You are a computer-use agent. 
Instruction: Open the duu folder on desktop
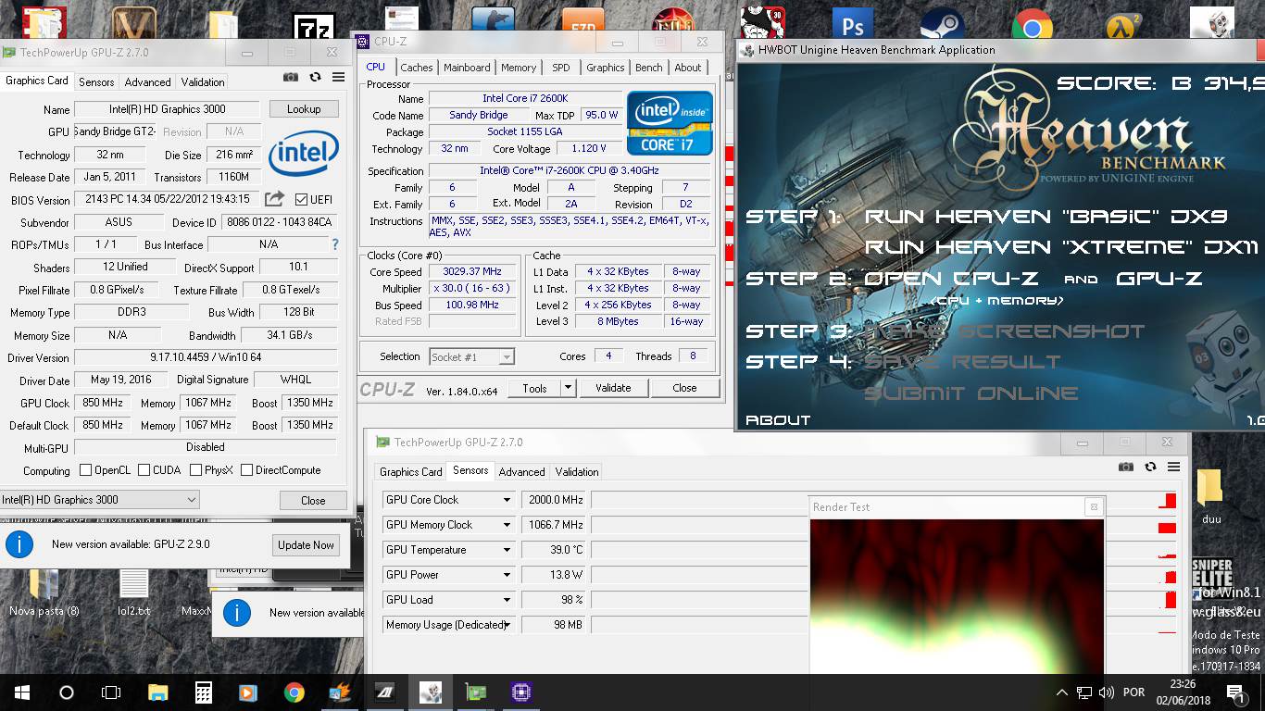(x=1210, y=497)
